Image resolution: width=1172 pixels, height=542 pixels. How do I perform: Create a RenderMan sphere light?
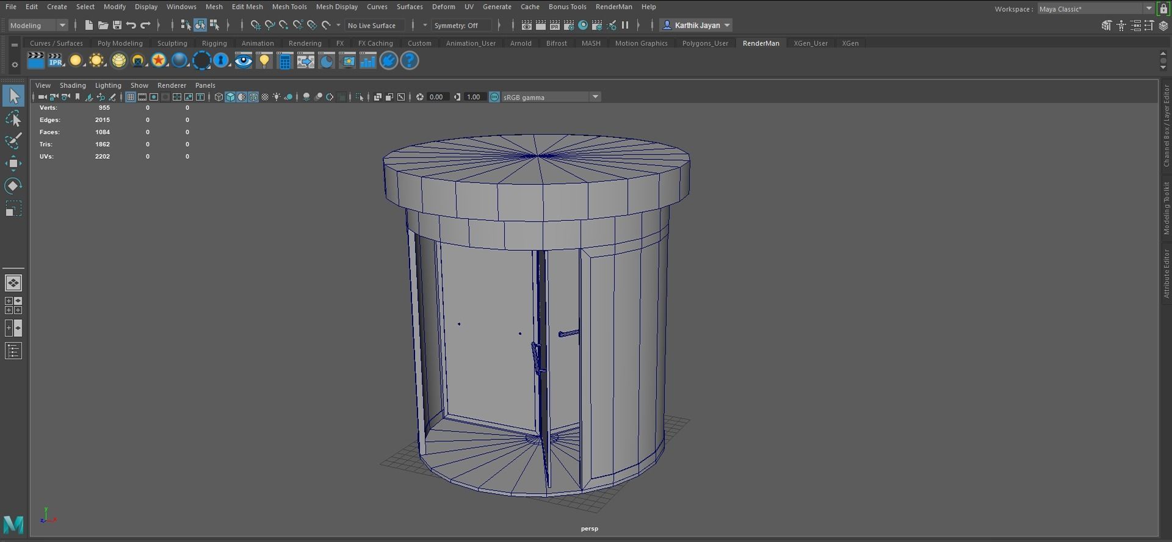coord(75,60)
